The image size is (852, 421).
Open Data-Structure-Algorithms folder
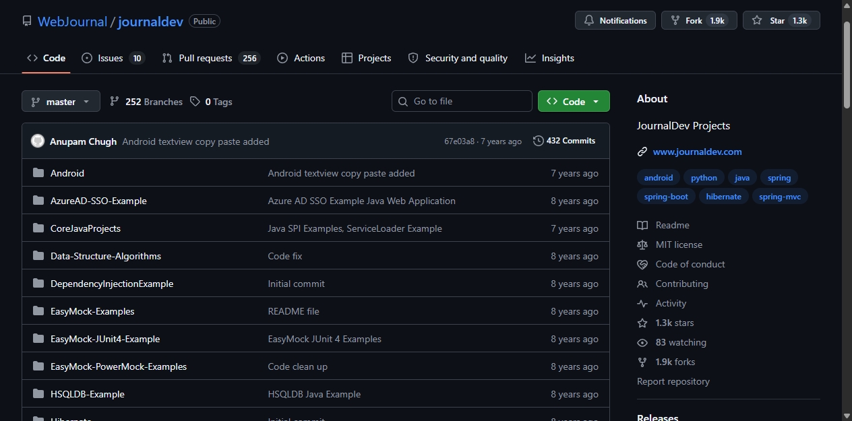point(106,256)
